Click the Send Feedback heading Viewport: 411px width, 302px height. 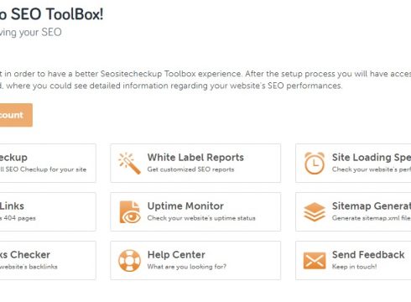coord(368,255)
